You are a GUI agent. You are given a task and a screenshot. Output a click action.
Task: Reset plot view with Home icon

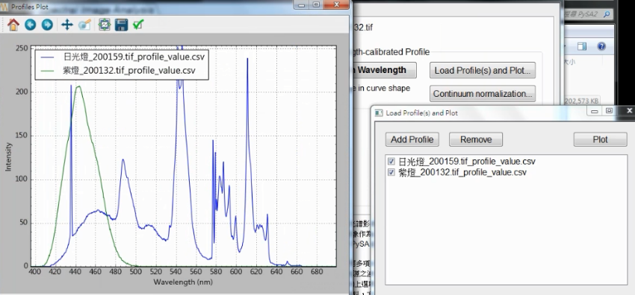point(13,25)
